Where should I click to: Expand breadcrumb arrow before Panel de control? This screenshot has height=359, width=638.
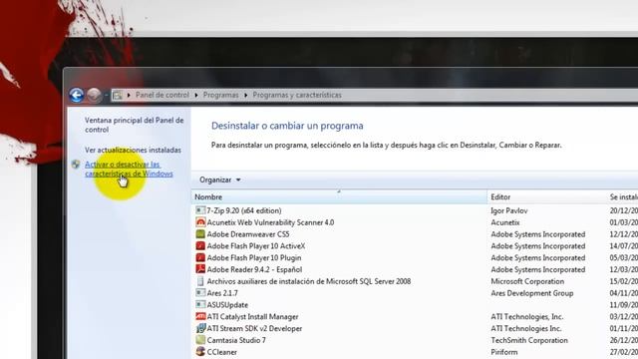pos(129,96)
